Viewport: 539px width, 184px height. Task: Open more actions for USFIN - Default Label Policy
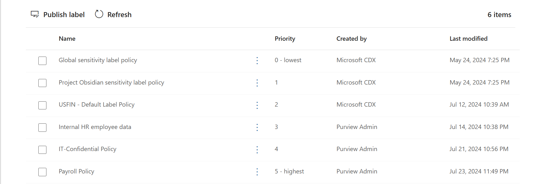click(x=257, y=105)
